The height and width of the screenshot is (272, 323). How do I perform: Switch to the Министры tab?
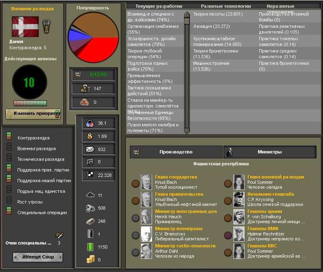270,152
